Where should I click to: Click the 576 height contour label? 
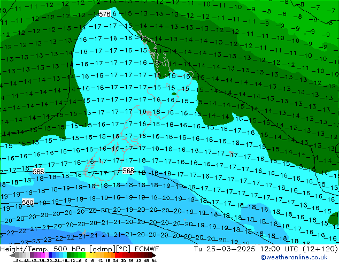point(105,14)
